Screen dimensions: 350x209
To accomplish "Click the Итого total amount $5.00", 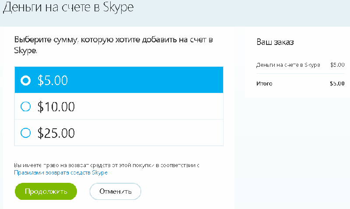I will click(x=337, y=83).
